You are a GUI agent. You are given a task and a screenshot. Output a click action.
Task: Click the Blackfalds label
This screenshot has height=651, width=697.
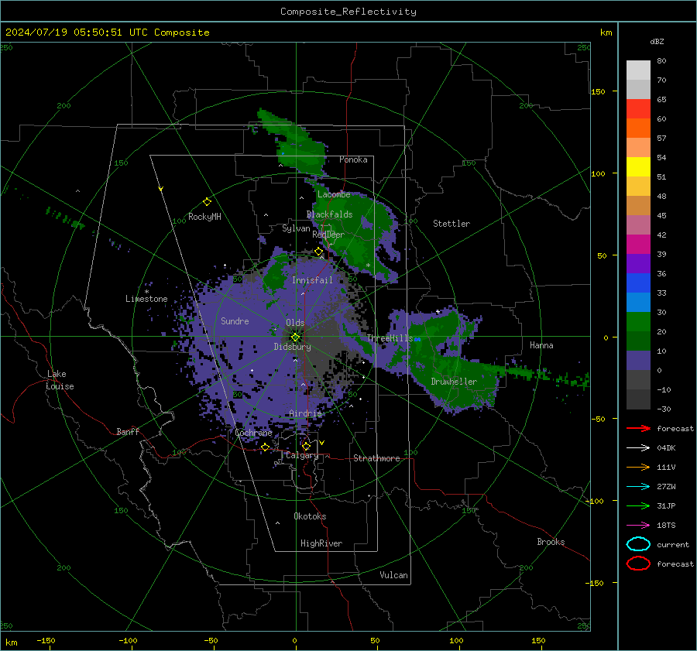pyautogui.click(x=329, y=214)
